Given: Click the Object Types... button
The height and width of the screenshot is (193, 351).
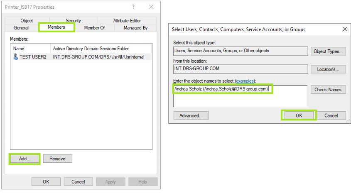Looking at the screenshot, I should (x=328, y=51).
